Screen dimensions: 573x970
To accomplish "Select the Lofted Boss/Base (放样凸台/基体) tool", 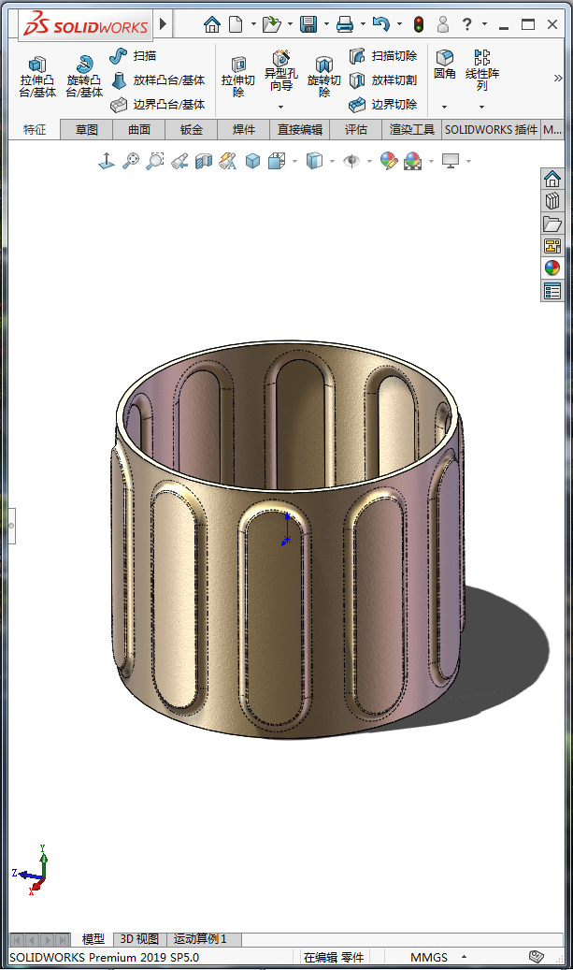I will pos(158,80).
